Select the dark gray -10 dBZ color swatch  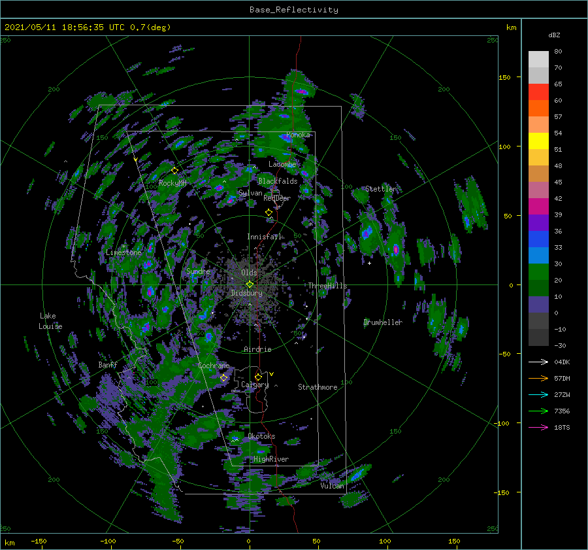[x=538, y=337]
